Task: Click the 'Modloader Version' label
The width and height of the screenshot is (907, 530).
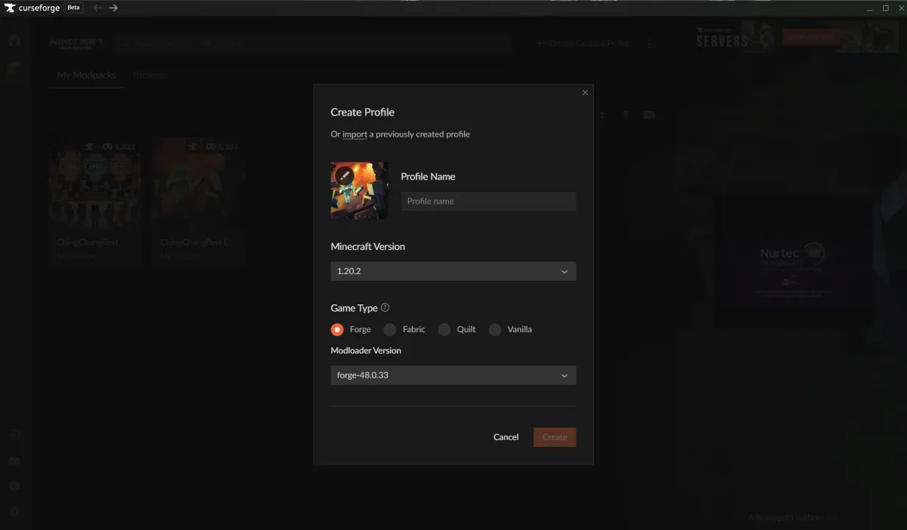Action: click(x=366, y=351)
